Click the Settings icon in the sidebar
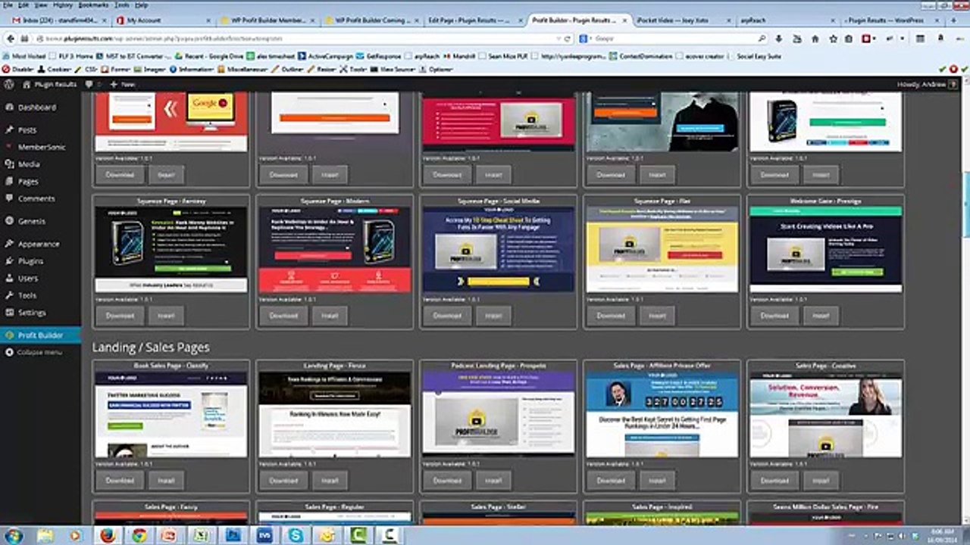Screen dimensions: 970x545 pyautogui.click(x=8, y=313)
